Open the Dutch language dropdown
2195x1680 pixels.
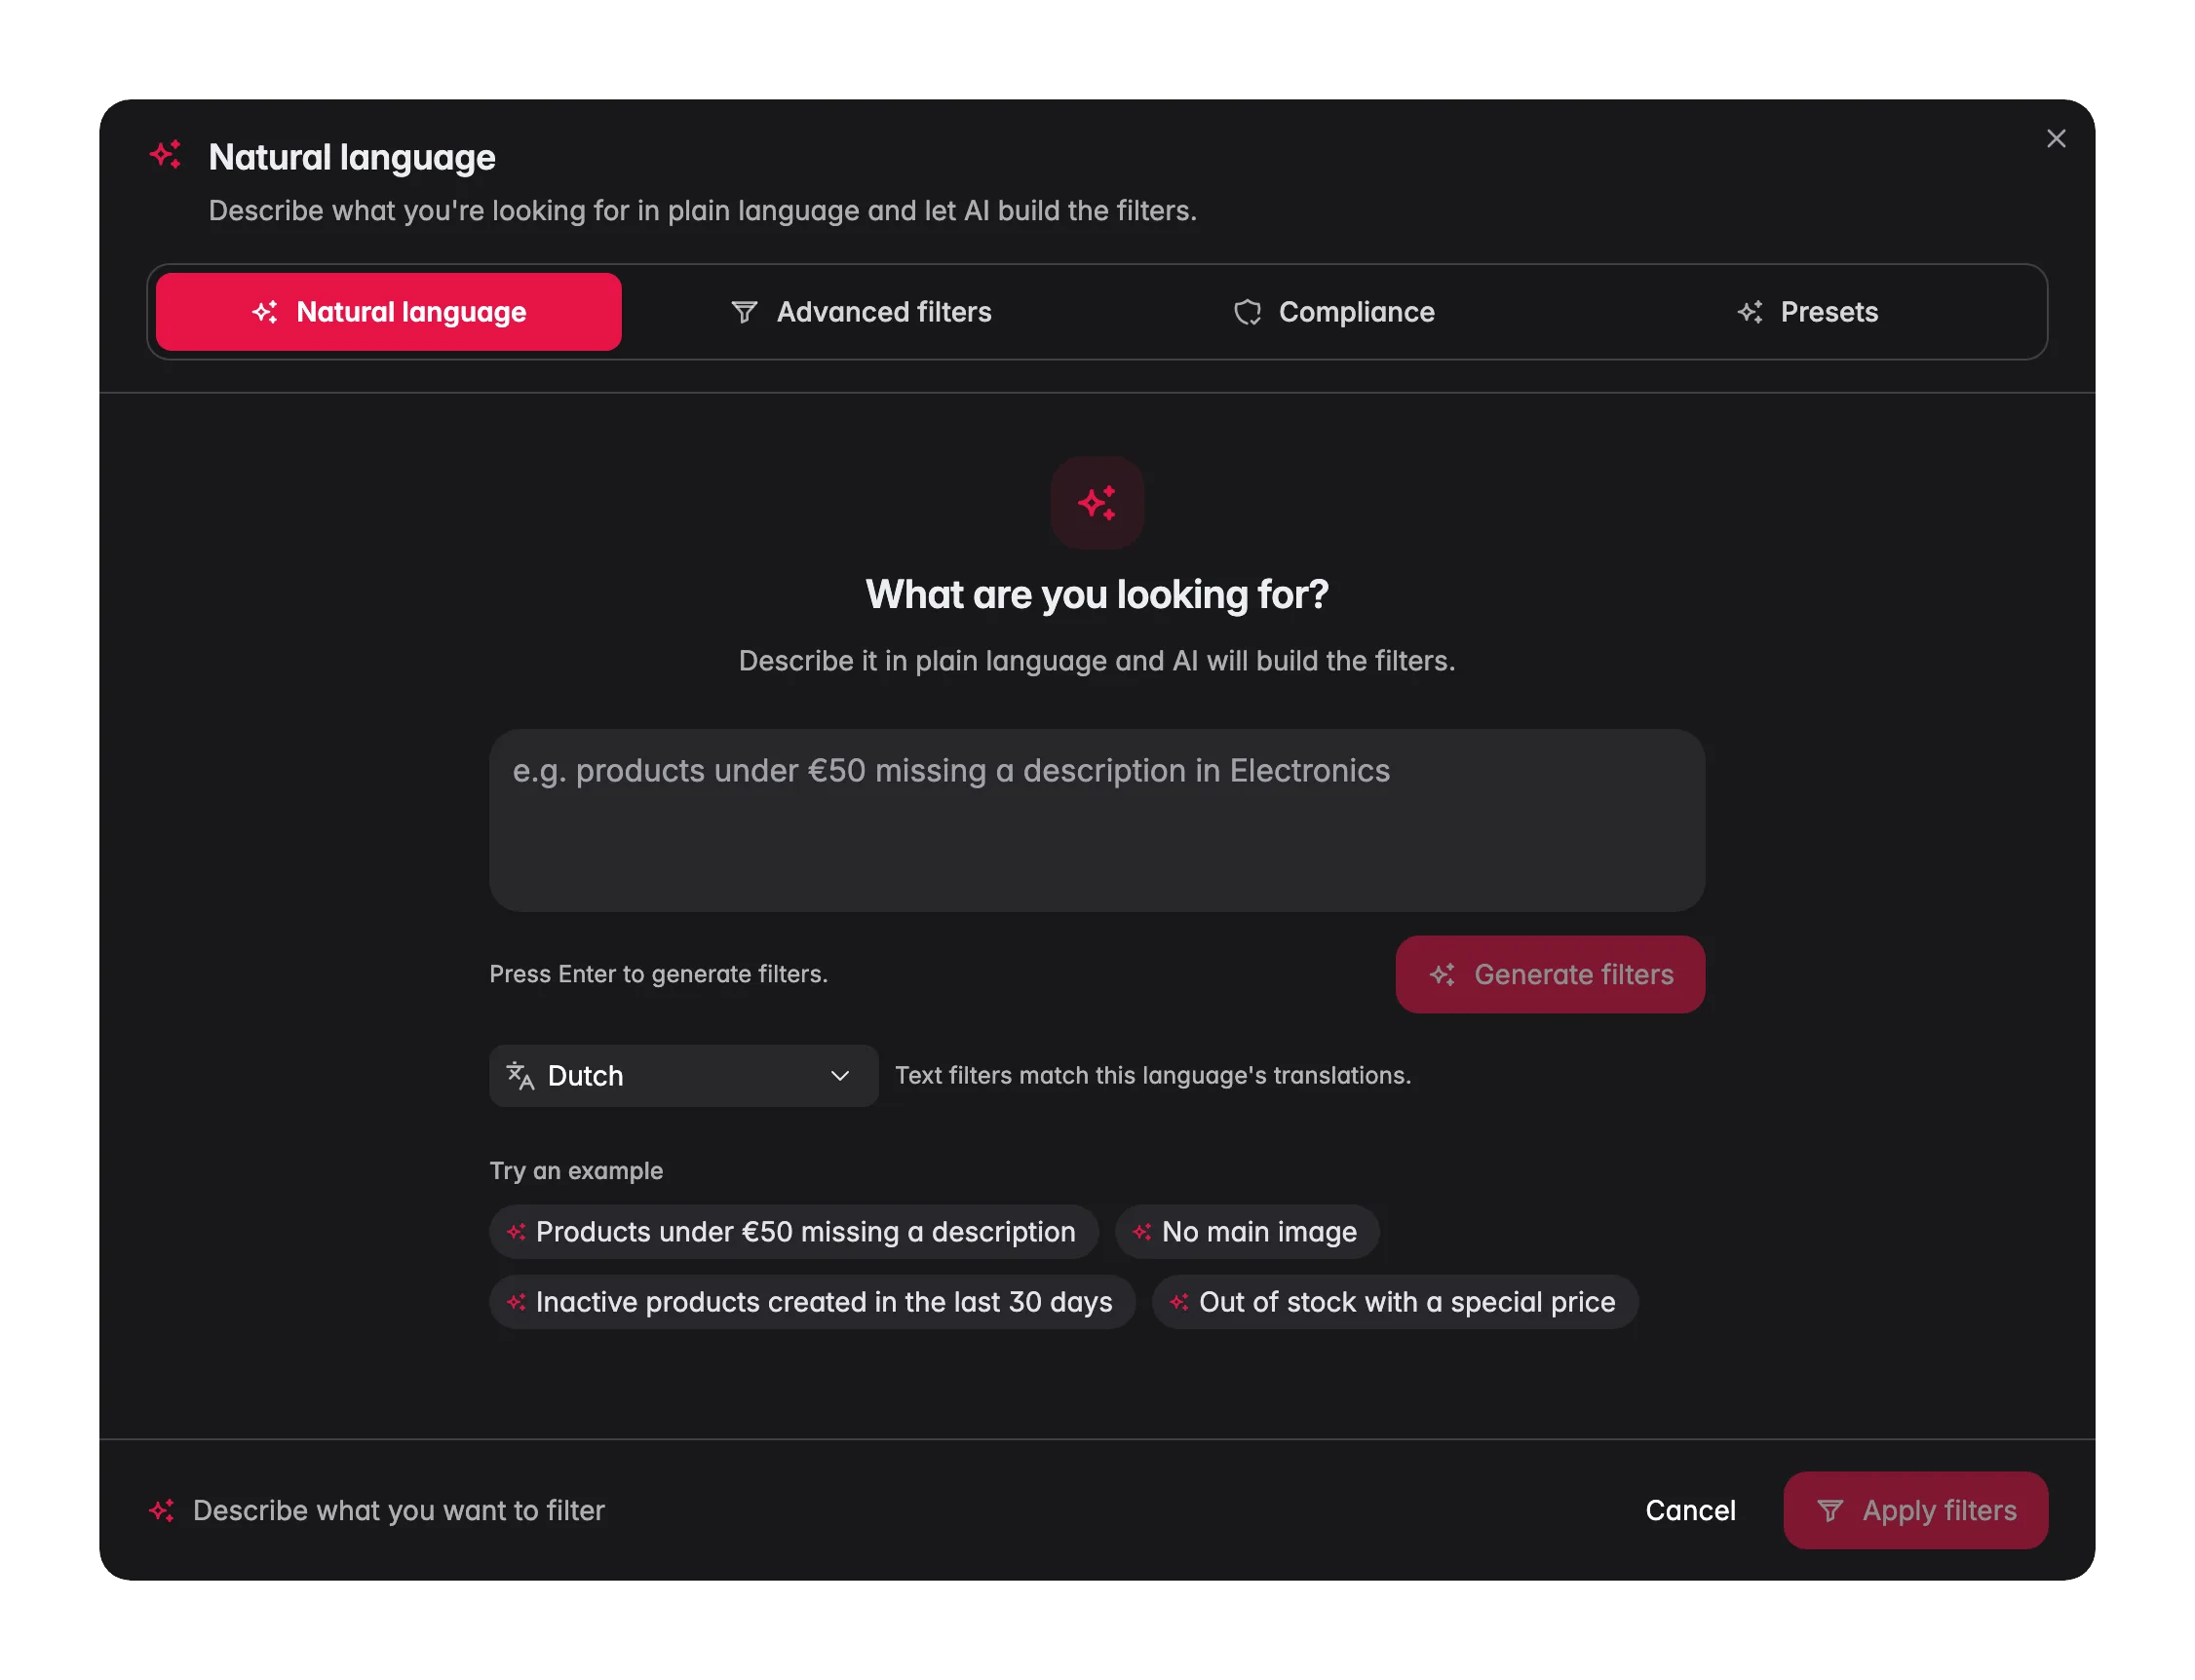click(x=684, y=1076)
